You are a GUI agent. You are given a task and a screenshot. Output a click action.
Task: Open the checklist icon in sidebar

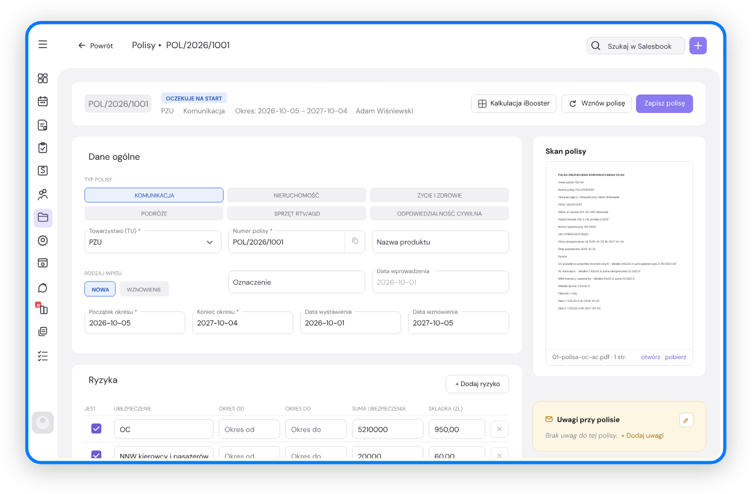(x=43, y=356)
